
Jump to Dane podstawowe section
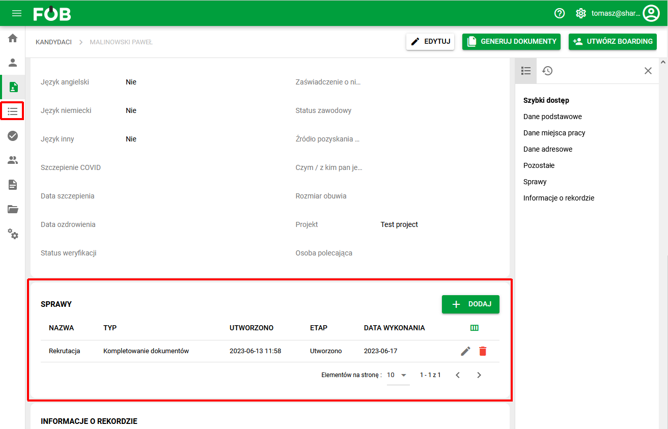click(x=552, y=117)
